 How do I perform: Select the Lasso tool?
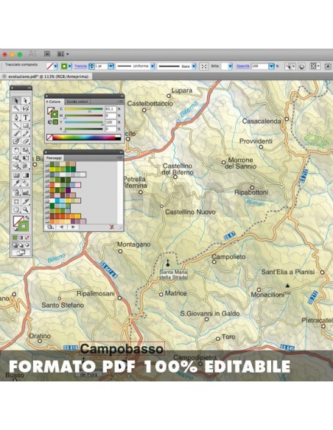pyautogui.click(x=26, y=108)
